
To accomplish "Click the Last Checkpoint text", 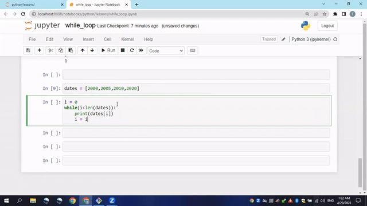I will tap(128, 26).
